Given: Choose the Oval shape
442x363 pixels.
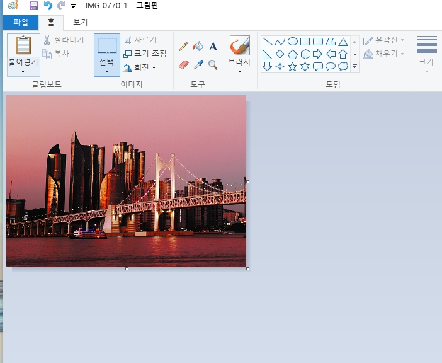Looking at the screenshot, I should (x=293, y=42).
